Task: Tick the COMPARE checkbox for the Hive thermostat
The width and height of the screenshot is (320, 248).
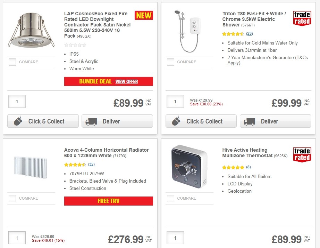Action: 170,198
